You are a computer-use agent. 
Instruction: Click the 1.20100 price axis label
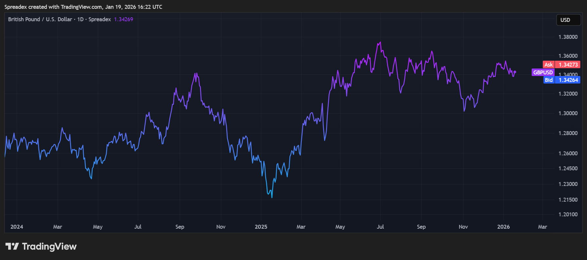(568, 214)
